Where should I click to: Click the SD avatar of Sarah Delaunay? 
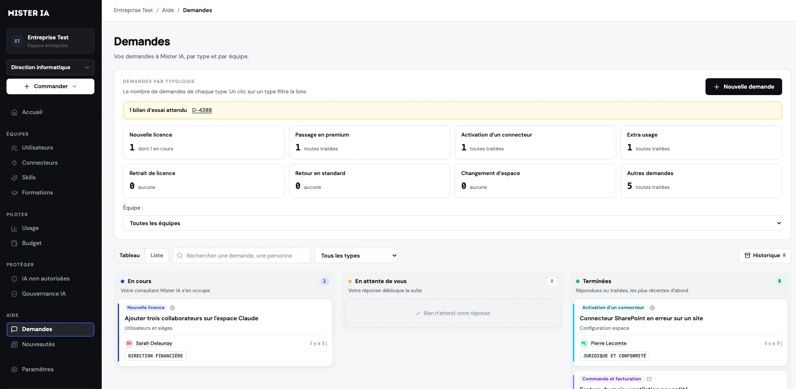(x=129, y=343)
